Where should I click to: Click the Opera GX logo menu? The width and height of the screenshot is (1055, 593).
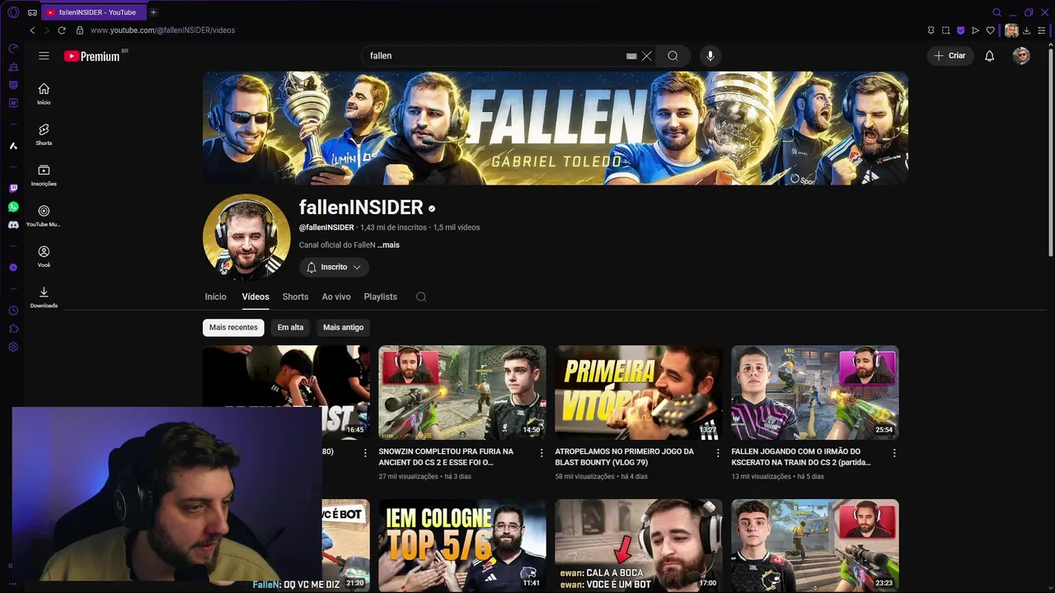tap(13, 12)
